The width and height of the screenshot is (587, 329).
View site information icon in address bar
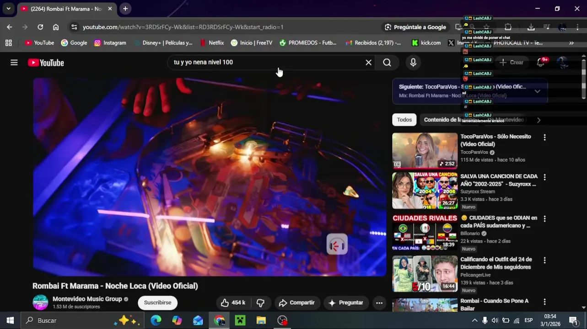click(x=74, y=27)
